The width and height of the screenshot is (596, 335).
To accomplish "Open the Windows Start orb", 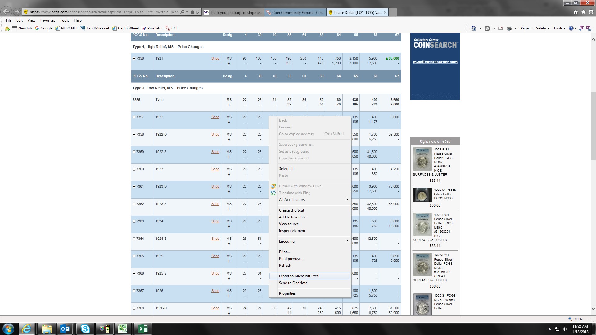I will (x=8, y=329).
